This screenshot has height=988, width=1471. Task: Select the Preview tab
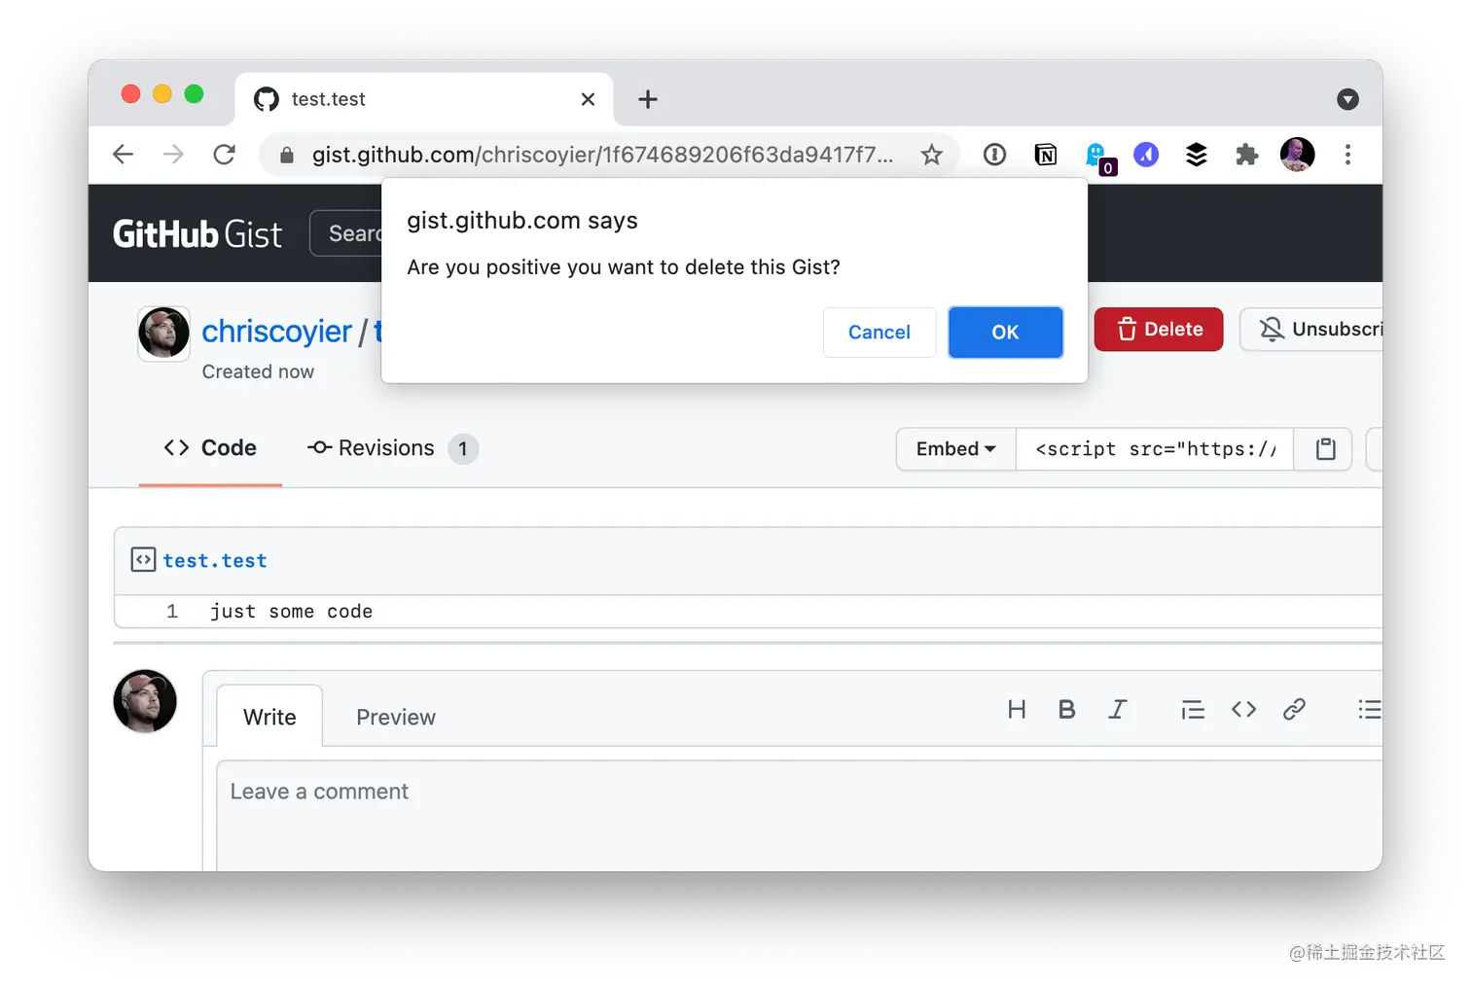396,718
